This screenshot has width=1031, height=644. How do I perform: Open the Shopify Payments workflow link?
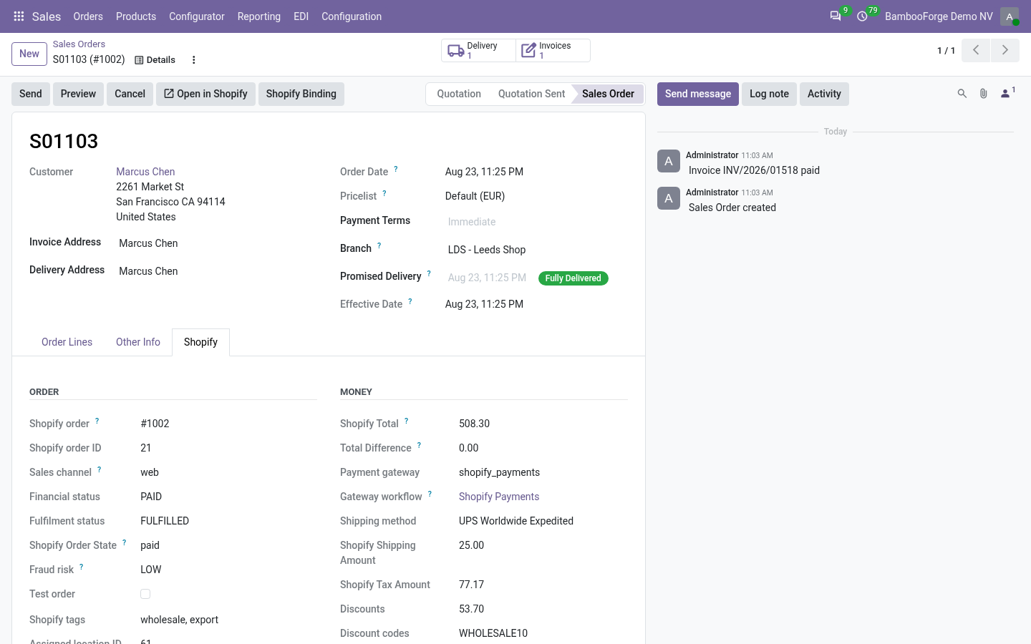(499, 497)
